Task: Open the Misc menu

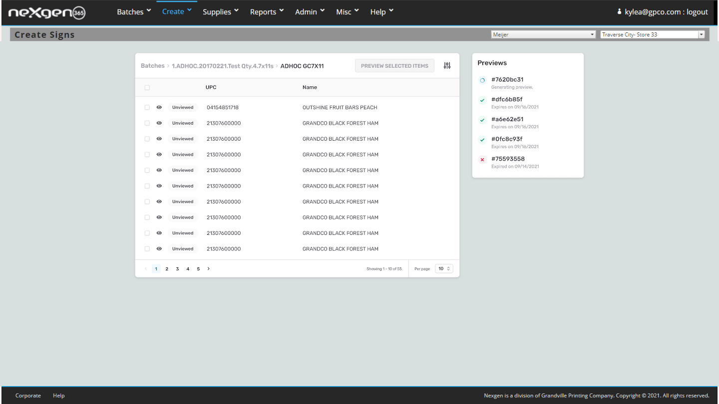Action: (348, 11)
